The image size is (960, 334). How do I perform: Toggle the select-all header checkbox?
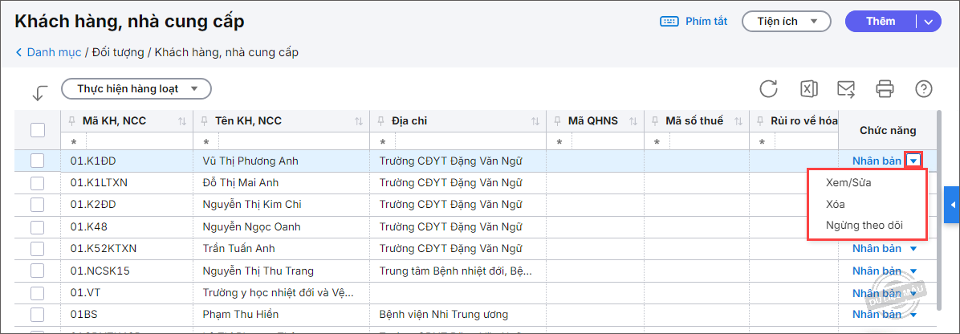[x=38, y=129]
